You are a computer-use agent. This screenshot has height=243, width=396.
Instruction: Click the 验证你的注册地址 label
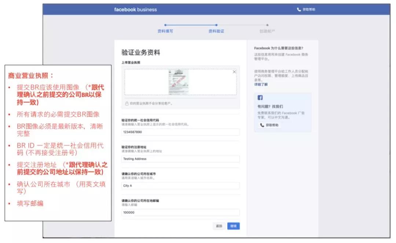pyautogui.click(x=134, y=147)
